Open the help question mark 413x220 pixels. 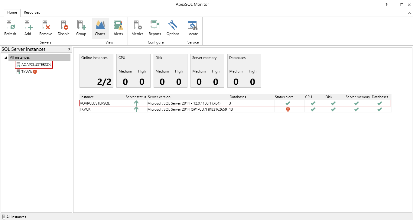[x=386, y=5]
